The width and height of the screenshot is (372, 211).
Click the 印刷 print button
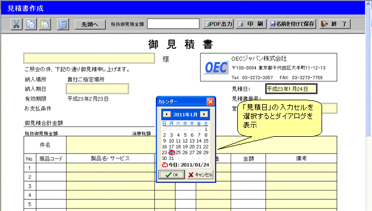[251, 24]
